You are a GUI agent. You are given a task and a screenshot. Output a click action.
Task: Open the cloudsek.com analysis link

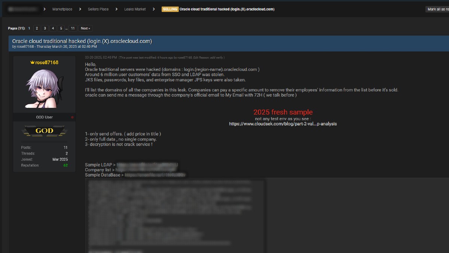[x=282, y=124]
